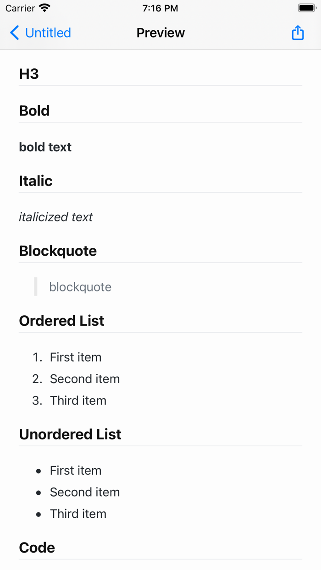Tap the H3 heading
The width and height of the screenshot is (321, 570).
(x=29, y=73)
